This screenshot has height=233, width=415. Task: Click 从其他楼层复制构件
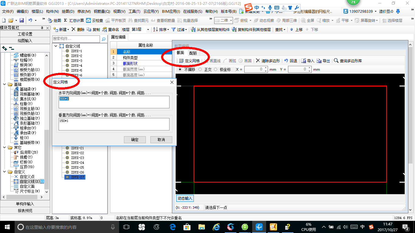pyautogui.click(x=210, y=29)
